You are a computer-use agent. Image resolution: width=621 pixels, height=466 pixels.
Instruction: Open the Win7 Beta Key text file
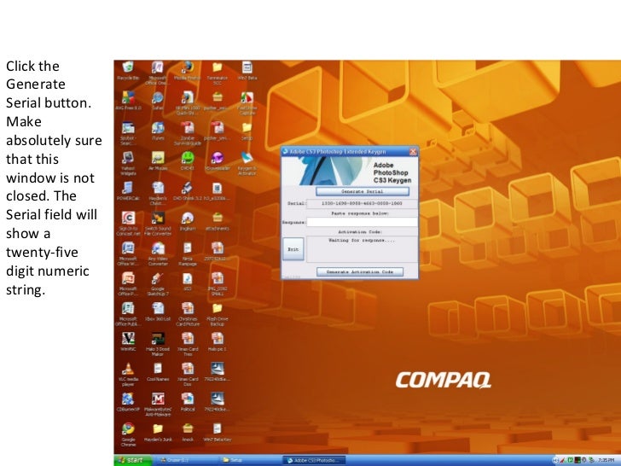[217, 432]
